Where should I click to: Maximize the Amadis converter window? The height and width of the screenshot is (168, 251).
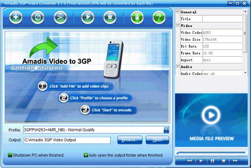coord(237,3)
